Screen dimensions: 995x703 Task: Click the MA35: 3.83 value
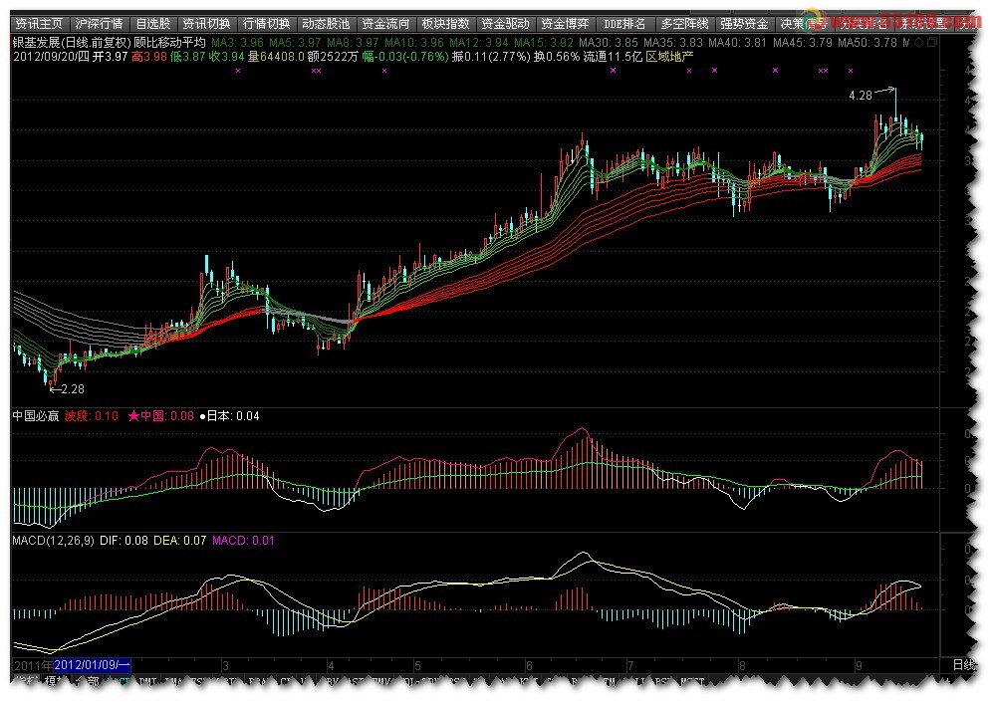(673, 43)
